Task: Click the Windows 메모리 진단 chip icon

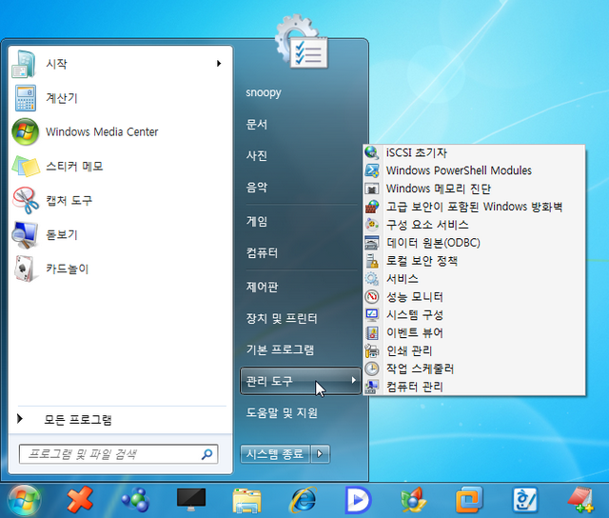Action: click(372, 189)
